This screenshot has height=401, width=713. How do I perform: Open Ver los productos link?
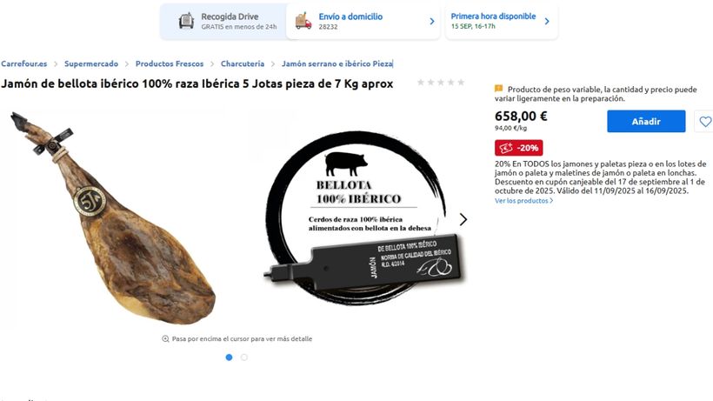[x=523, y=200]
